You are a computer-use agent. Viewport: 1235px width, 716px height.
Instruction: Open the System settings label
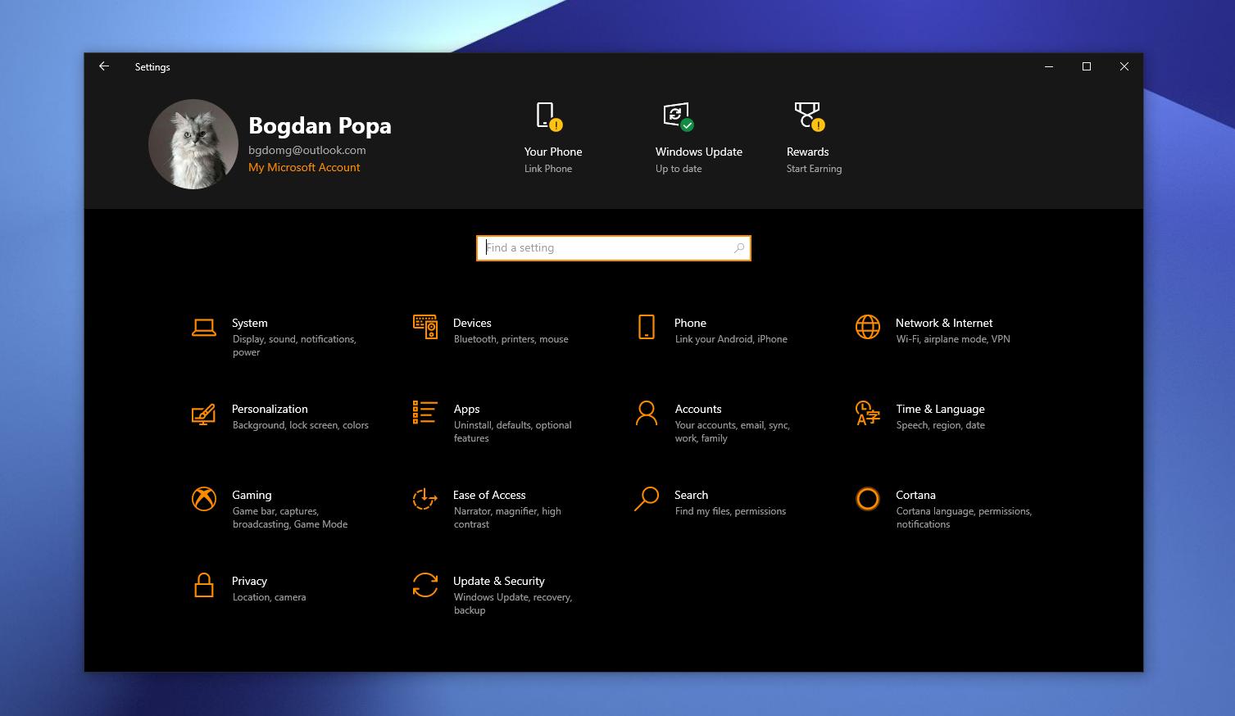click(250, 323)
